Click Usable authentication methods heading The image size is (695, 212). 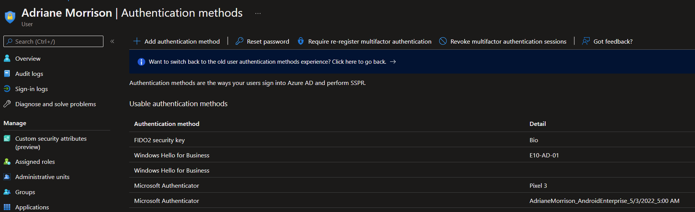point(178,104)
